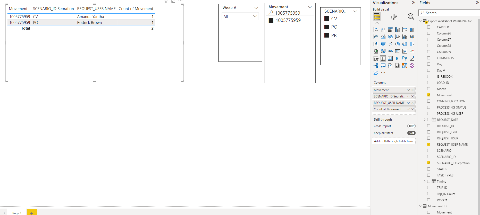Open the Movement slicer header chevron
This screenshot has height=215, width=480.
point(310,7)
